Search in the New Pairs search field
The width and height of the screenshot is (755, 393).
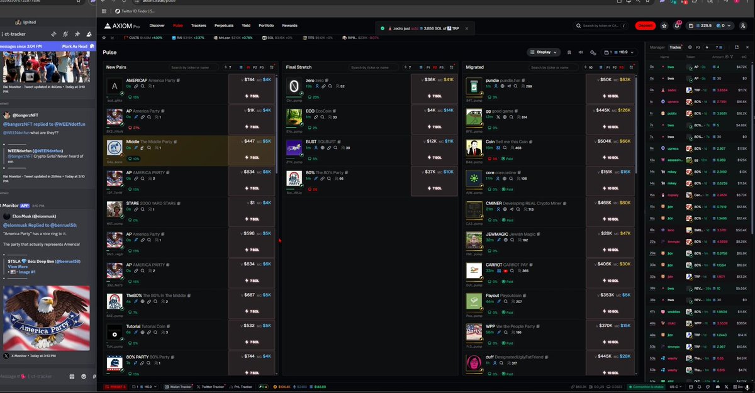pos(194,67)
